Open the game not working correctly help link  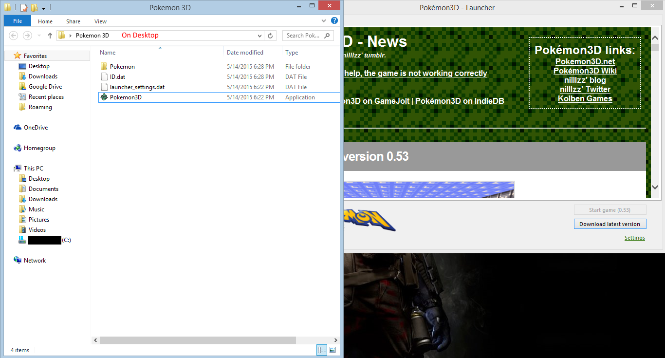pyautogui.click(x=415, y=73)
